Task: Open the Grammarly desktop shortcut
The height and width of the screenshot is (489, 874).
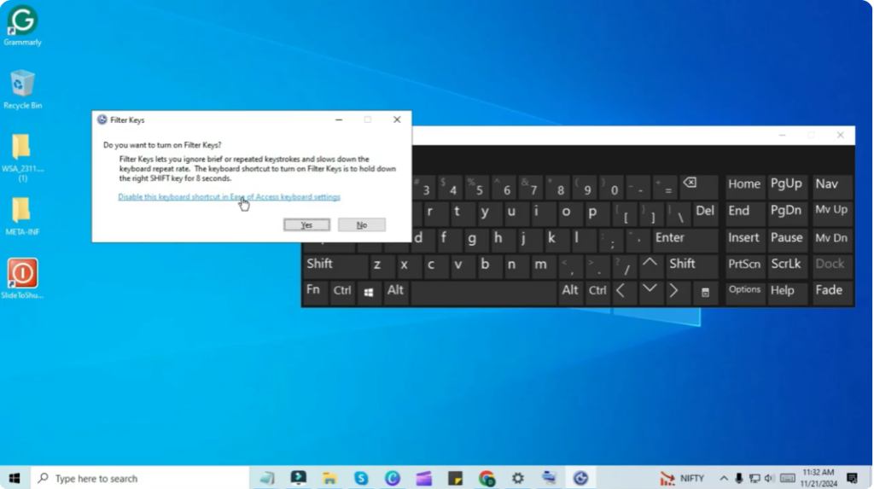Action: (x=22, y=26)
